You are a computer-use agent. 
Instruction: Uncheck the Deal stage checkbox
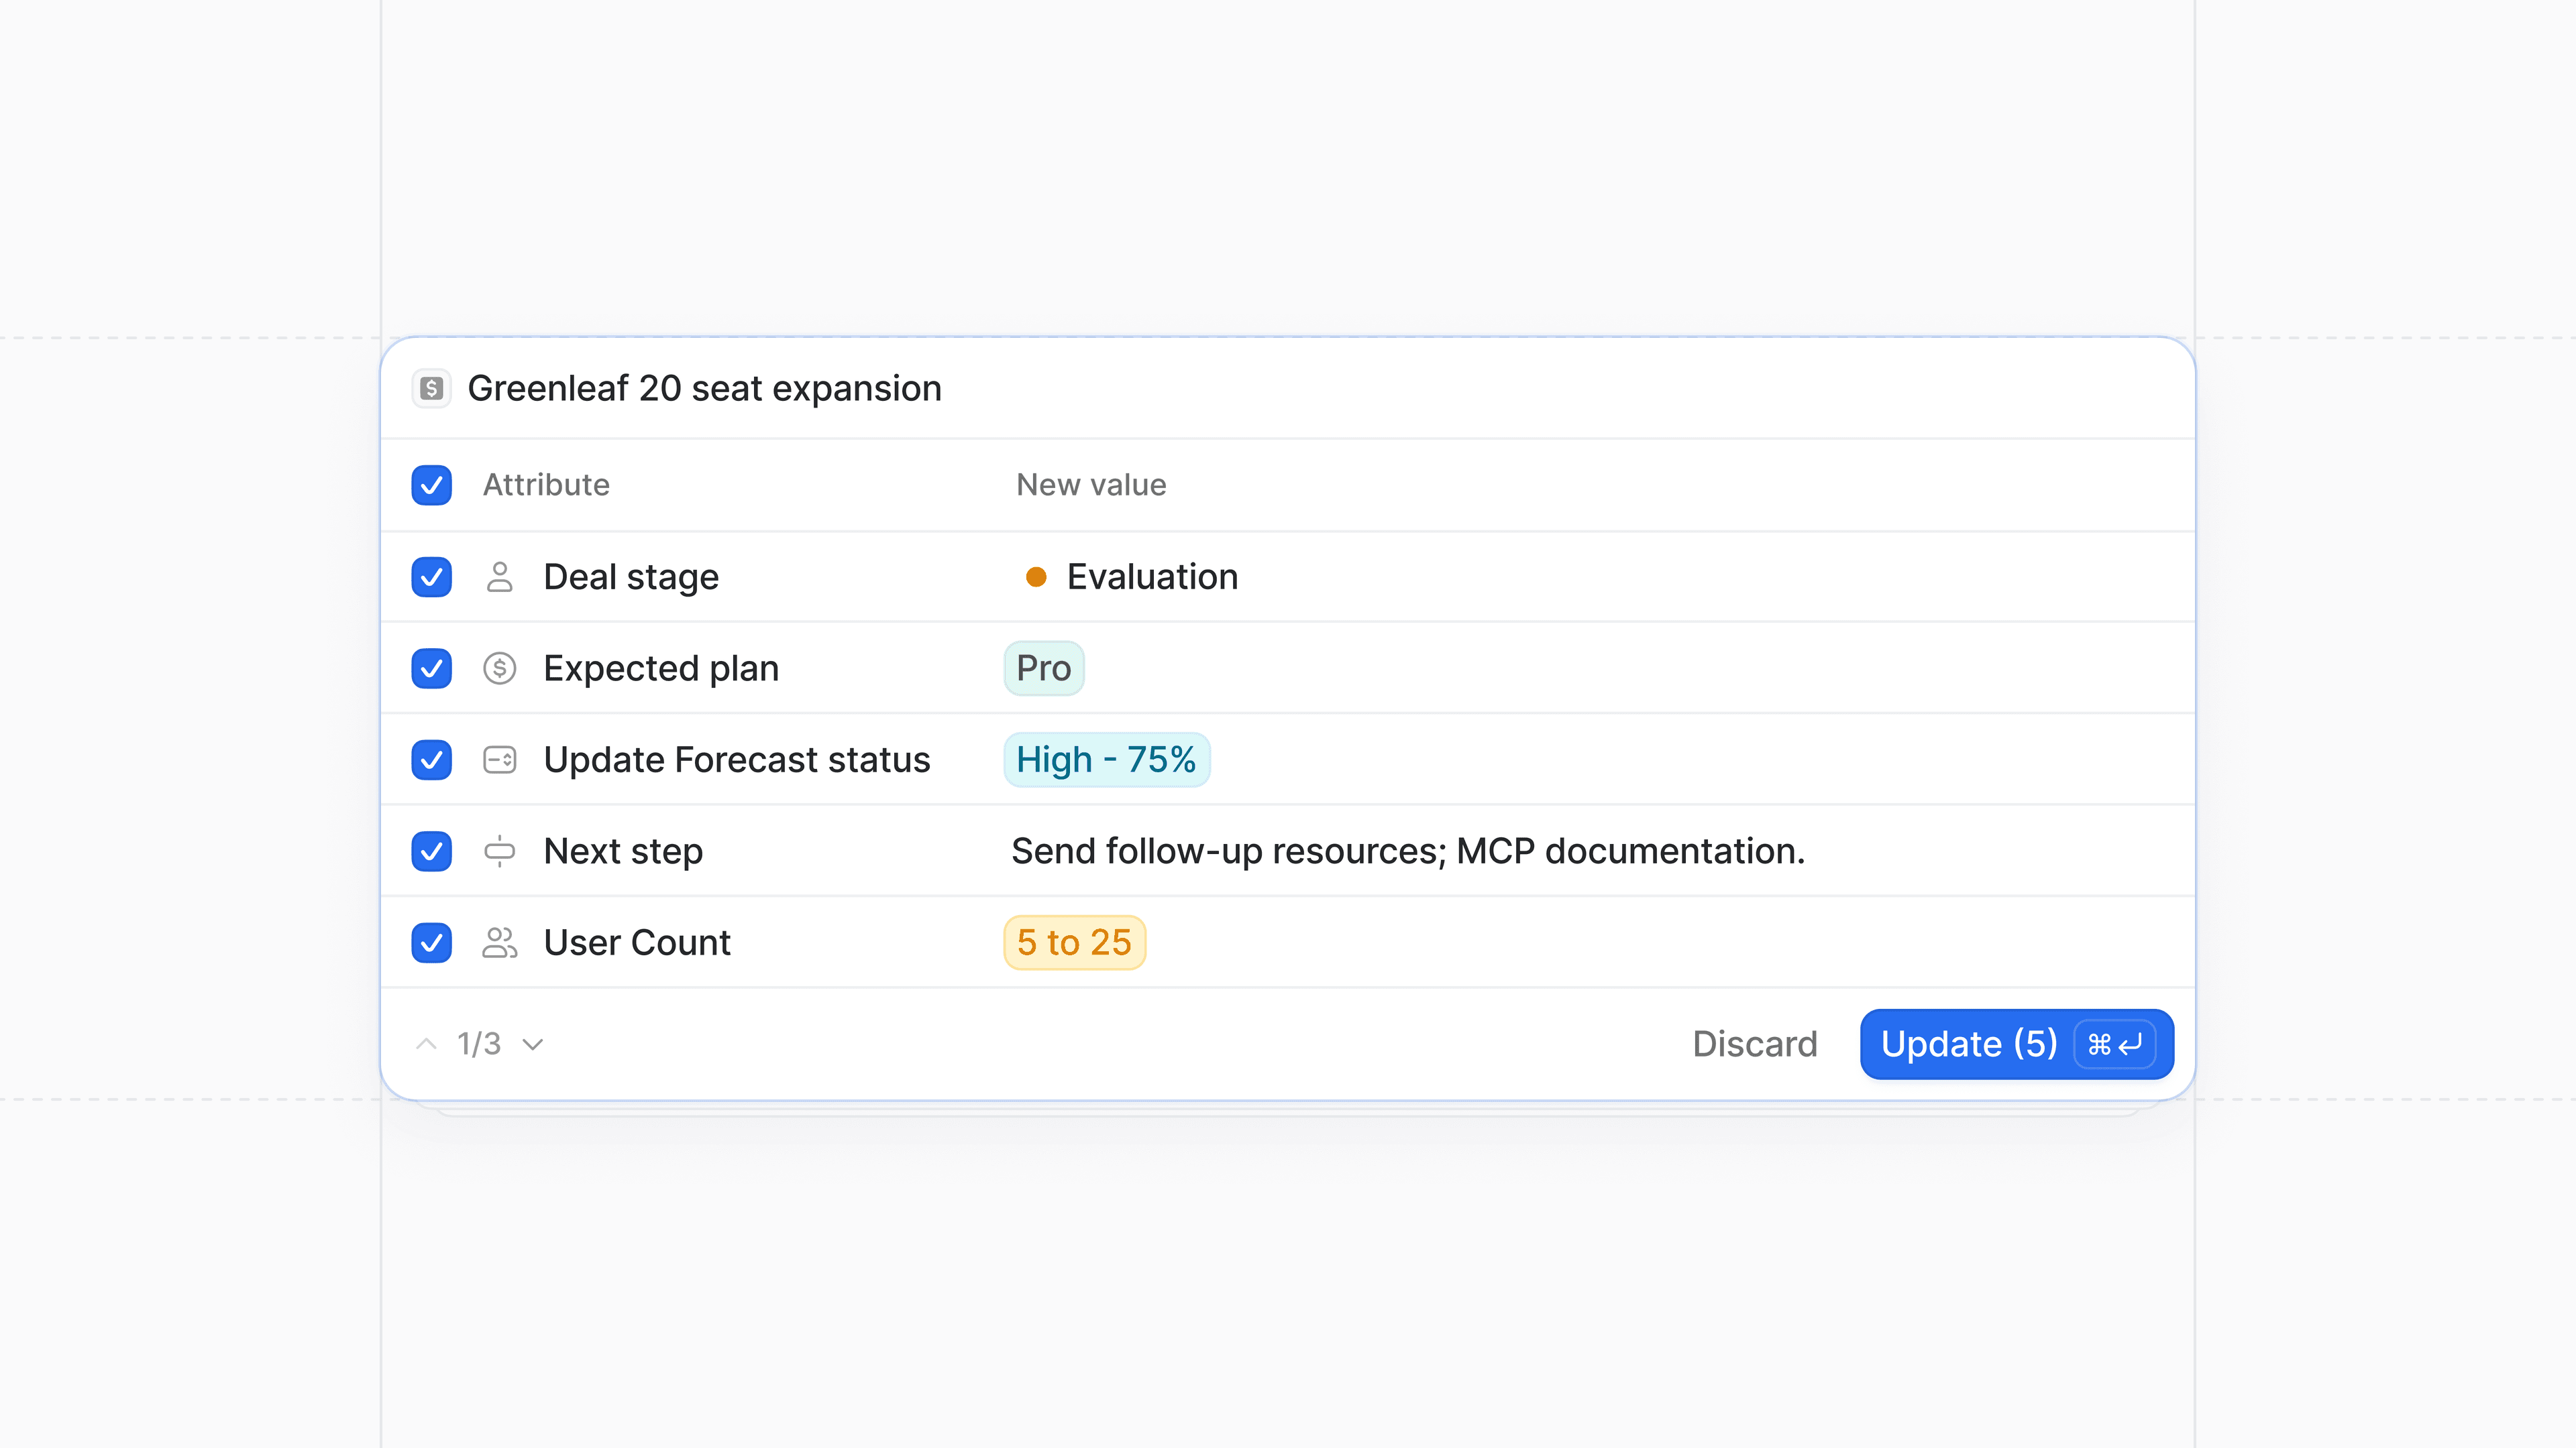(x=431, y=577)
